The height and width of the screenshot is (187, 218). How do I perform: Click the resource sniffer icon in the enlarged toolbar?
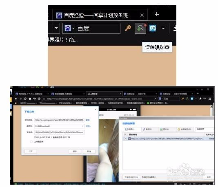(140, 28)
